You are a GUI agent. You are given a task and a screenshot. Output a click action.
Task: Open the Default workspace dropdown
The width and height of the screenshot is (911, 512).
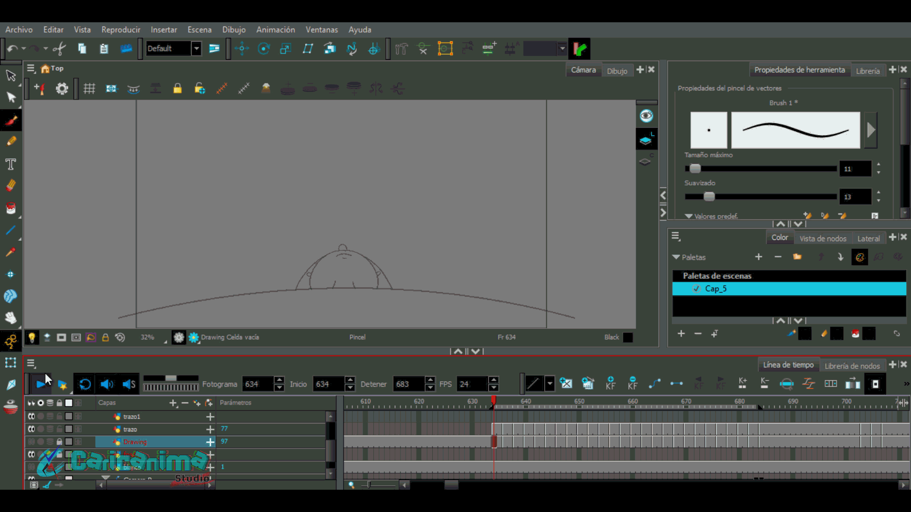point(196,48)
